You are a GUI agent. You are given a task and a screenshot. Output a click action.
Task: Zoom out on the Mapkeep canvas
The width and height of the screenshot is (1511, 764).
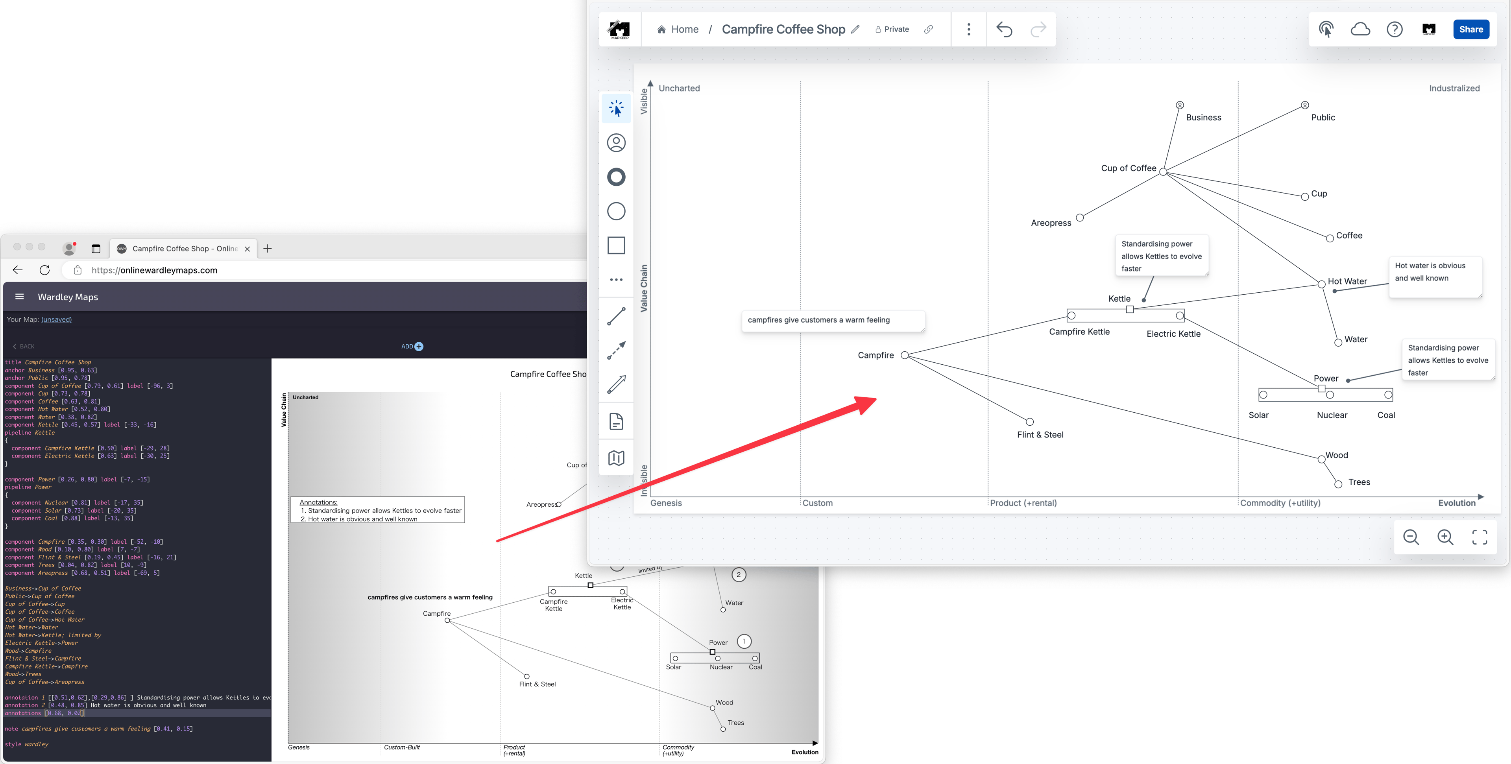(x=1411, y=537)
